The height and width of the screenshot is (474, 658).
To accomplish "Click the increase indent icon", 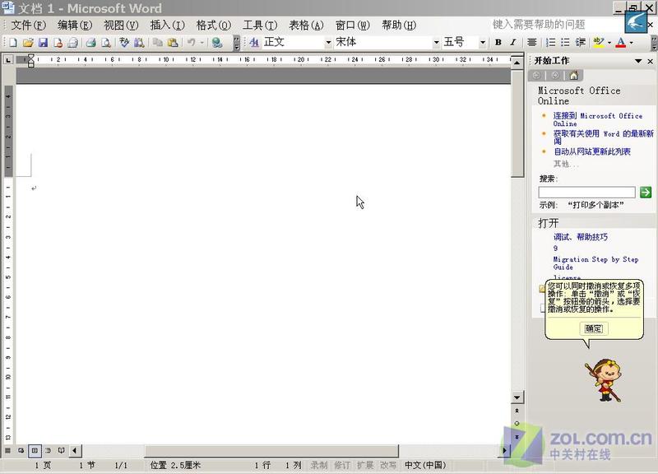I will tap(581, 43).
